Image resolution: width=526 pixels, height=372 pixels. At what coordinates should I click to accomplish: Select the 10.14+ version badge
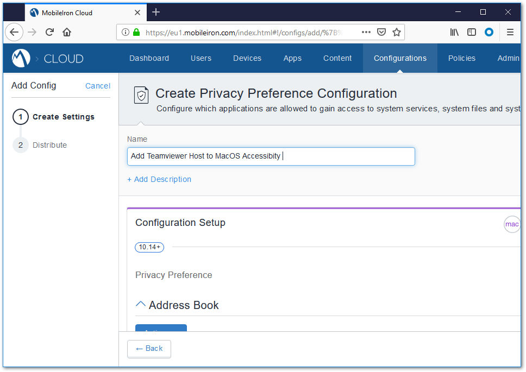coord(149,247)
